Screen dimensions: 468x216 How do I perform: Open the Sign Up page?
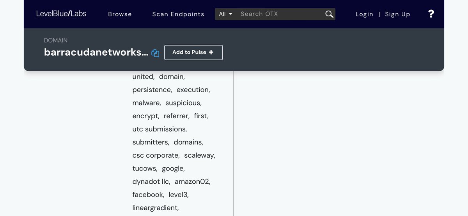[x=397, y=14]
